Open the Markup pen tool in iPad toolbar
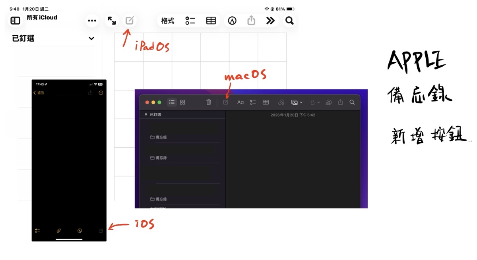This screenshot has width=477, height=260. (x=232, y=21)
